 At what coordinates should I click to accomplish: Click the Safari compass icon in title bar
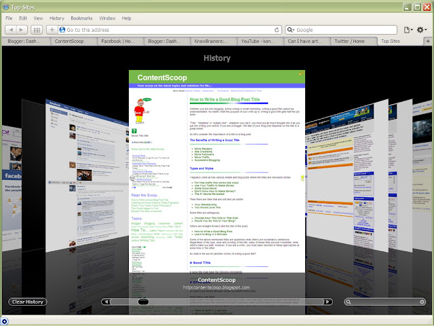[5, 7]
